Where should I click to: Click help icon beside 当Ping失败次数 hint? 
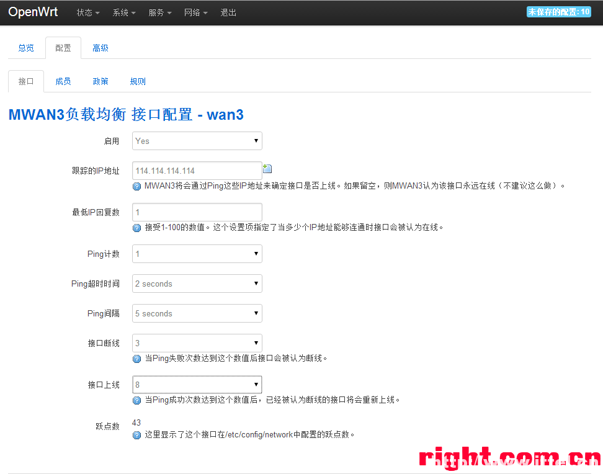136,359
